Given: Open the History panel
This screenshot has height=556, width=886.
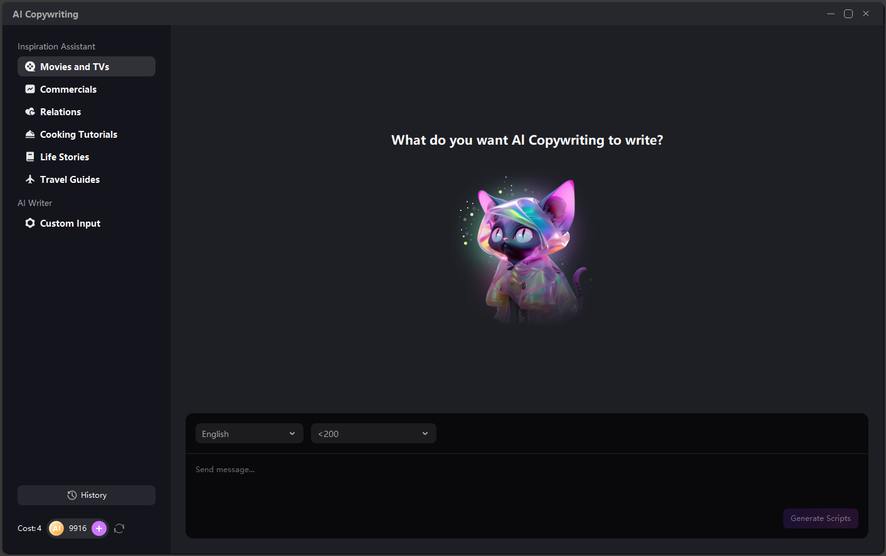Looking at the screenshot, I should tap(87, 495).
